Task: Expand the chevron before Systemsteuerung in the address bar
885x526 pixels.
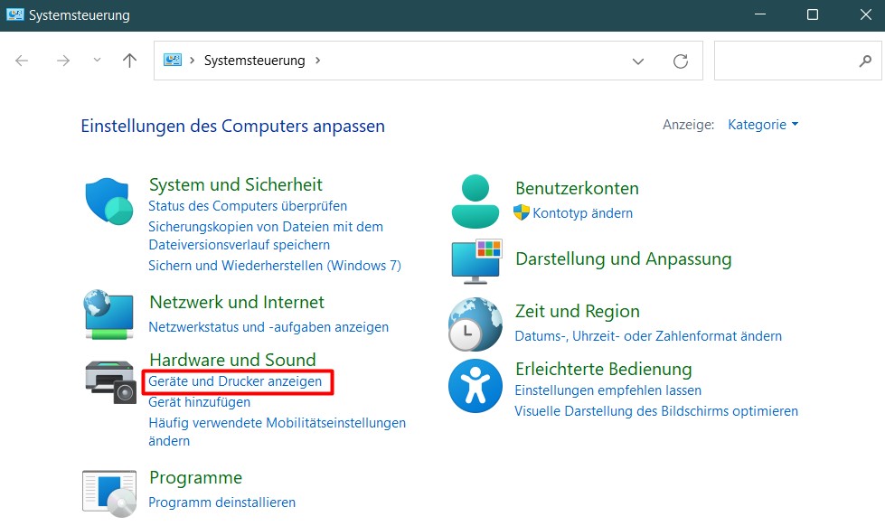Action: pos(192,60)
